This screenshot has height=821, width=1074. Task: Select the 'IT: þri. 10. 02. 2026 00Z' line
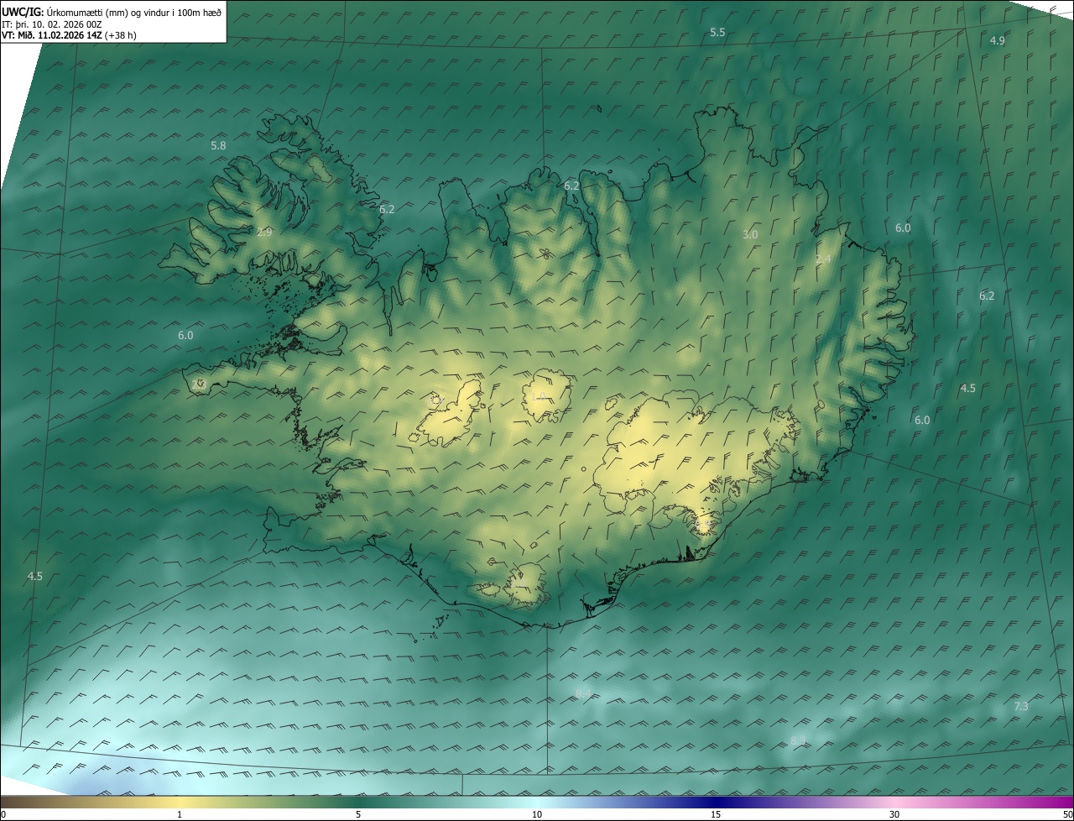pos(52,24)
